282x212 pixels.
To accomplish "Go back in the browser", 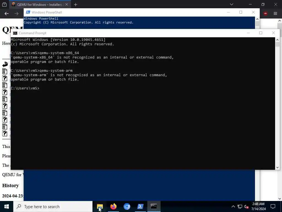I will pyautogui.click(x=7, y=14).
